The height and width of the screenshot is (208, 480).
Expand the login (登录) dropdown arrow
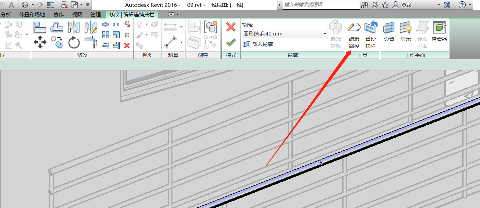[x=439, y=5]
